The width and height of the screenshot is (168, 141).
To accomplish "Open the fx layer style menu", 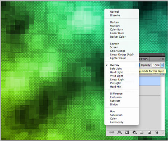I will tap(119, 132).
